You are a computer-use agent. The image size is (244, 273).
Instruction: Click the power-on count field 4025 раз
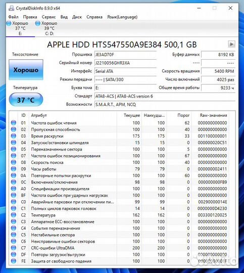coord(218,79)
